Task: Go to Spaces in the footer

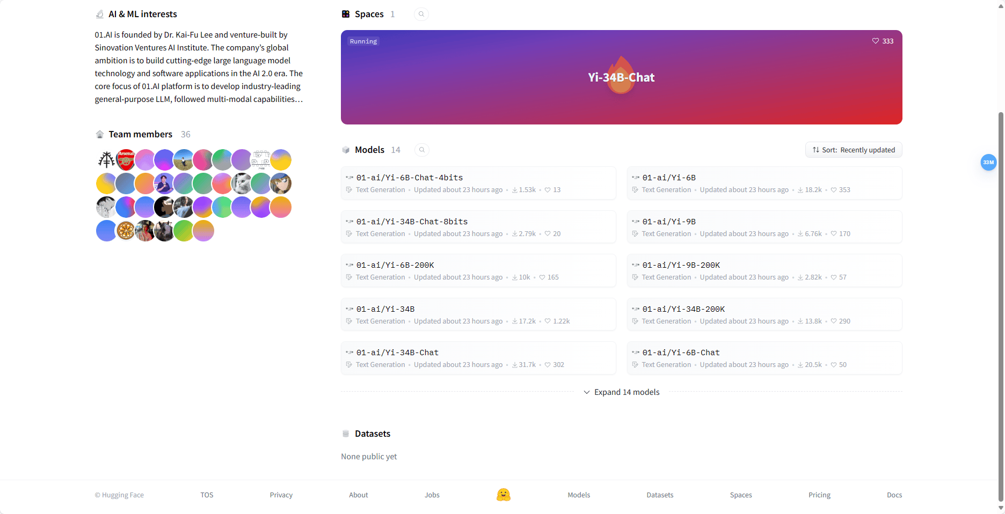Action: 741,495
